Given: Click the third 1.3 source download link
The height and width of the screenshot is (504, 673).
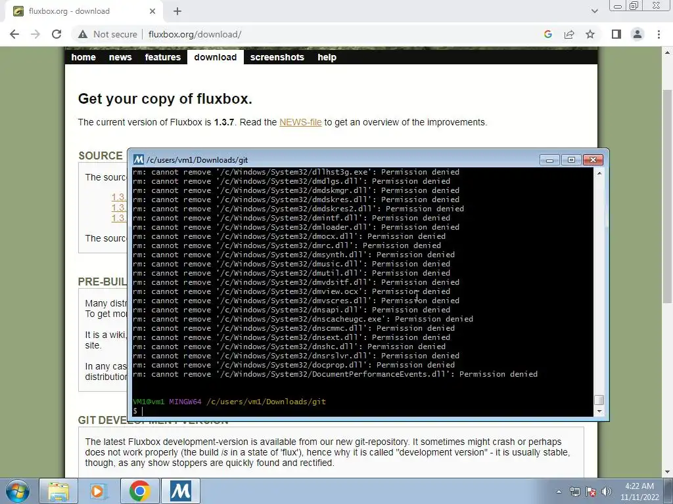Looking at the screenshot, I should click(x=119, y=218).
